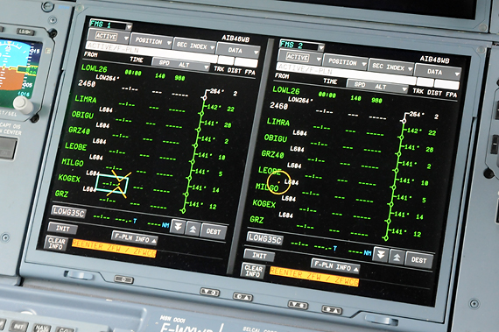Expand F-PLN INFO on FMS 2
The image size is (499, 332).
[x=336, y=265]
